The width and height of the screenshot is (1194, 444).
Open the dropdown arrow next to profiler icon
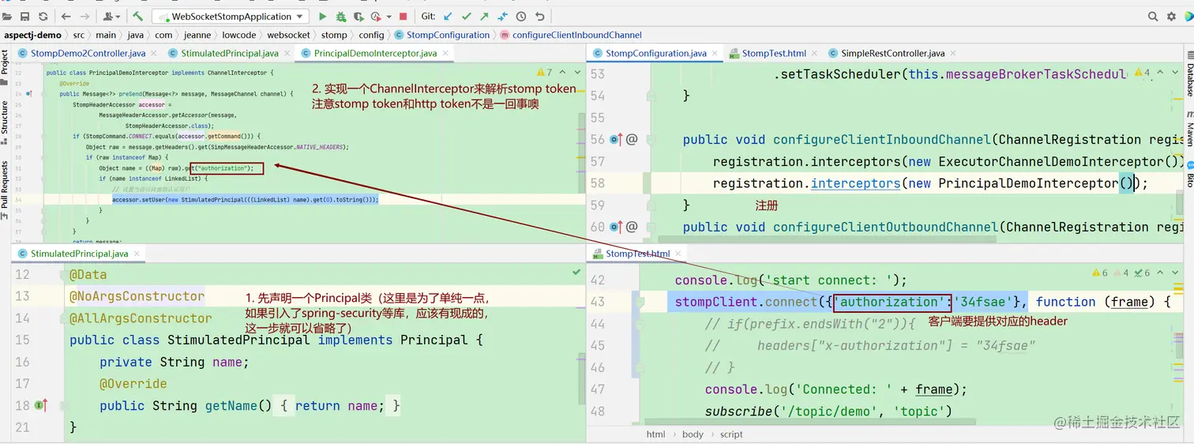tap(389, 17)
